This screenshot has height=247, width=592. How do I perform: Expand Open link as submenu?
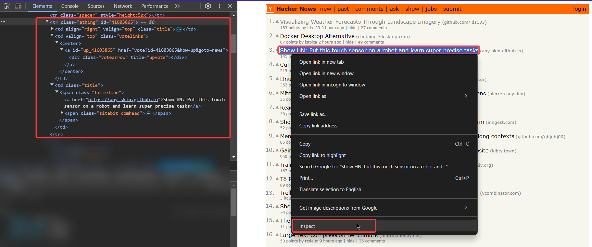(384, 96)
